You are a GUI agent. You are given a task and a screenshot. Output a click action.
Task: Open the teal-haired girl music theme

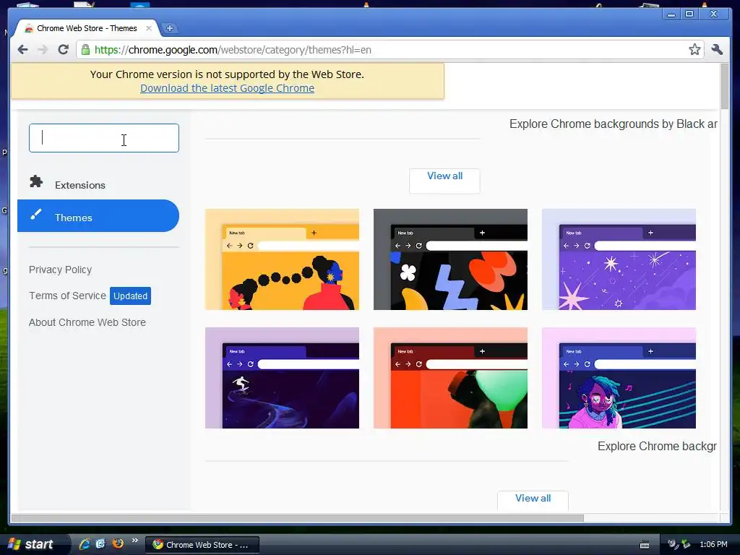619,378
